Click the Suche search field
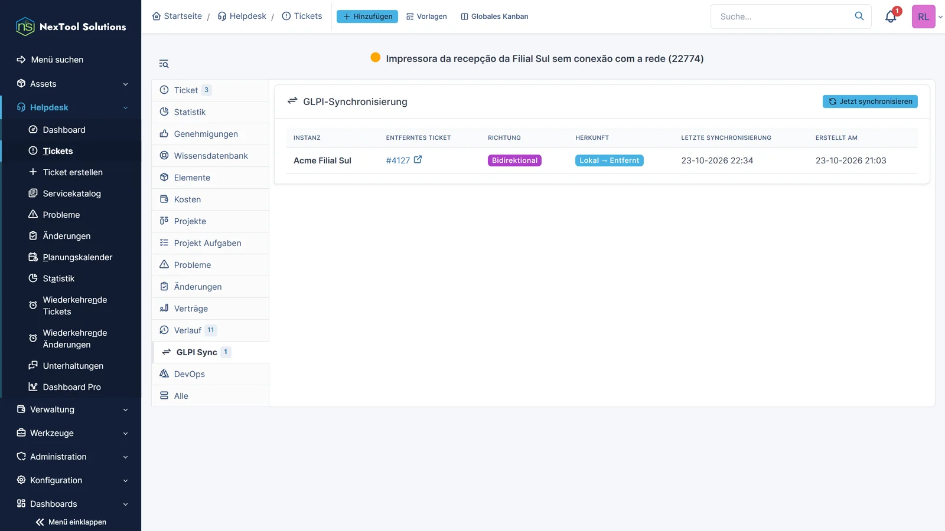 791,17
